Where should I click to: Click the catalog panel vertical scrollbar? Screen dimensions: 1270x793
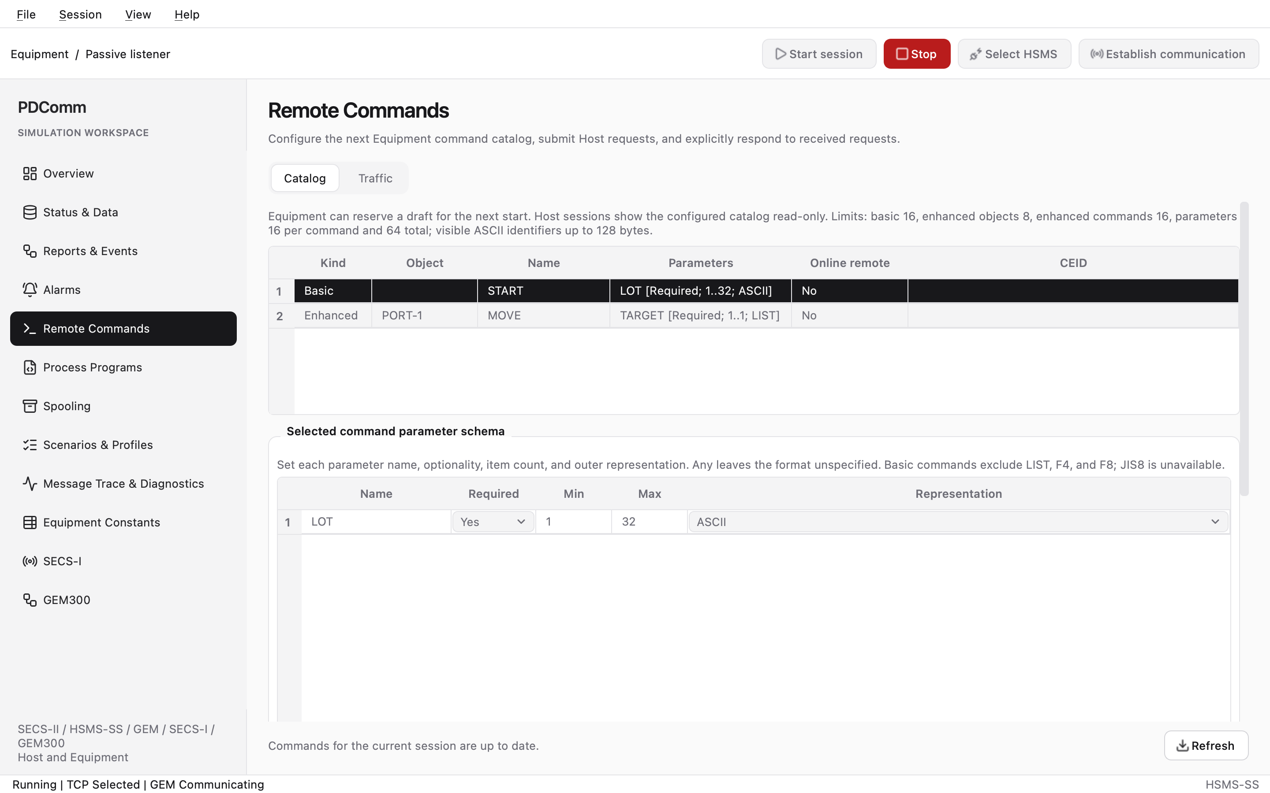point(1244,349)
